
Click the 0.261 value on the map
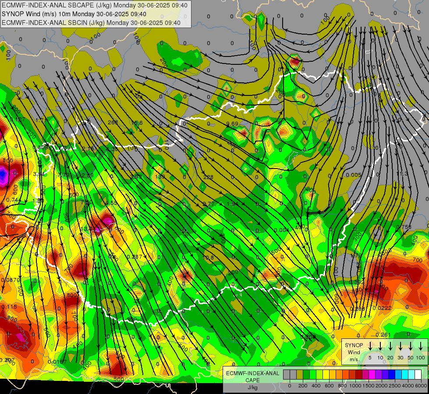[383, 335]
